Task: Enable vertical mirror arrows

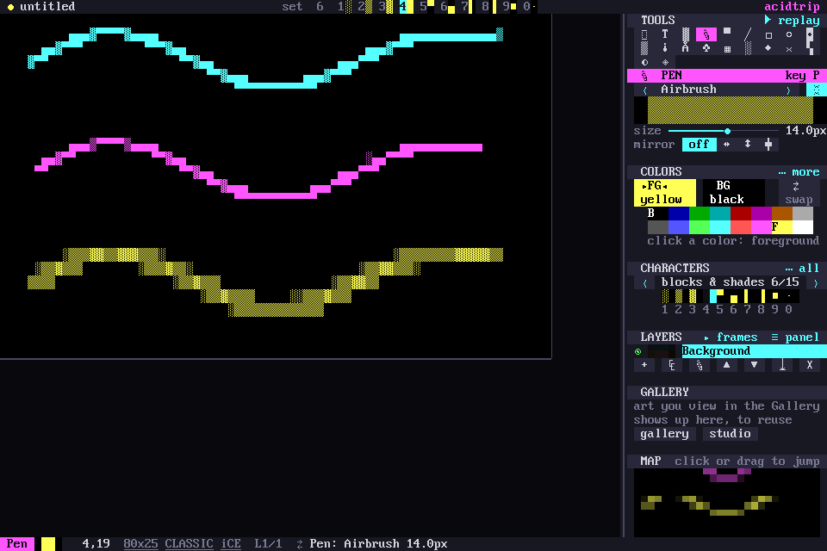Action: click(748, 145)
